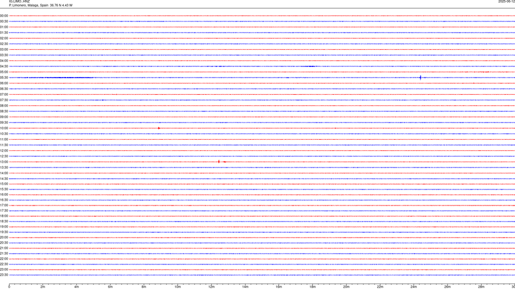Select the '22:00' row time label

coord(4,259)
